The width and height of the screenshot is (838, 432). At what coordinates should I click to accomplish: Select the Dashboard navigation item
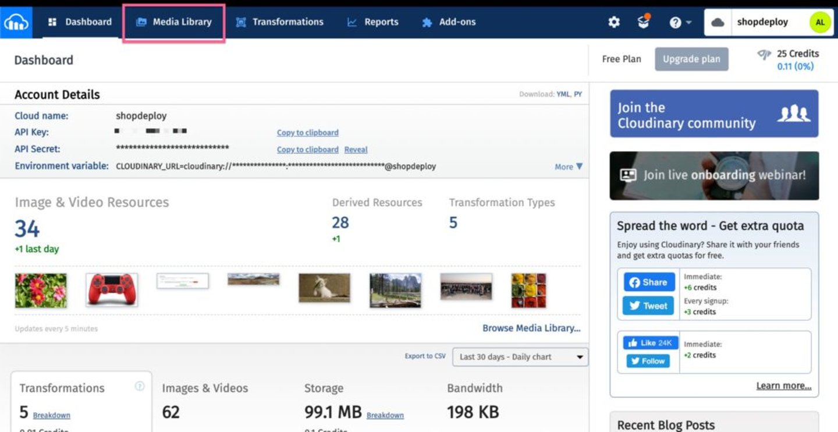[x=81, y=22]
